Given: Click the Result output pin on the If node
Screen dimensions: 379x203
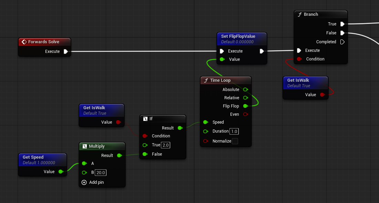Looking at the screenshot, I should click(180, 128).
